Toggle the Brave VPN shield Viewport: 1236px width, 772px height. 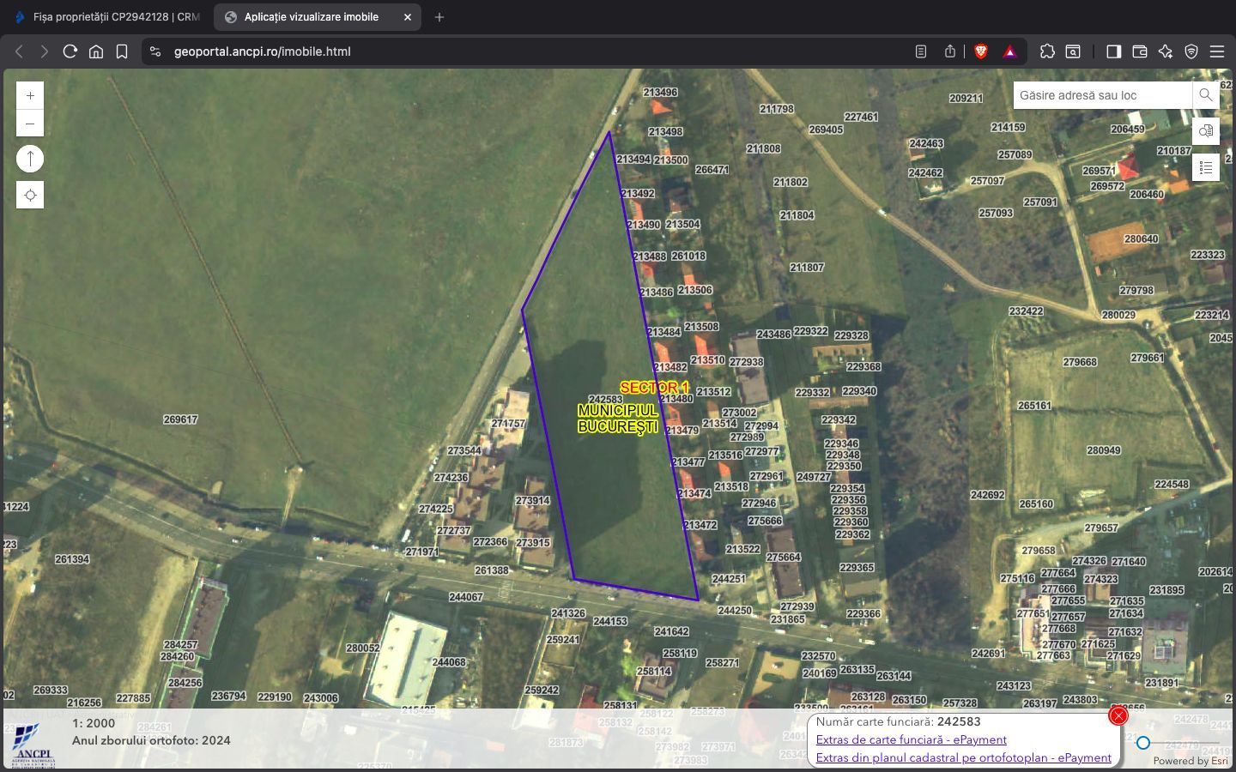1191,51
